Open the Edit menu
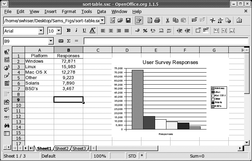252x161 pixels. pyautogui.click(x=21, y=12)
